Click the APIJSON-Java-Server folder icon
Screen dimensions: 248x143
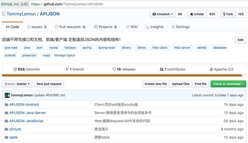pos(6,113)
